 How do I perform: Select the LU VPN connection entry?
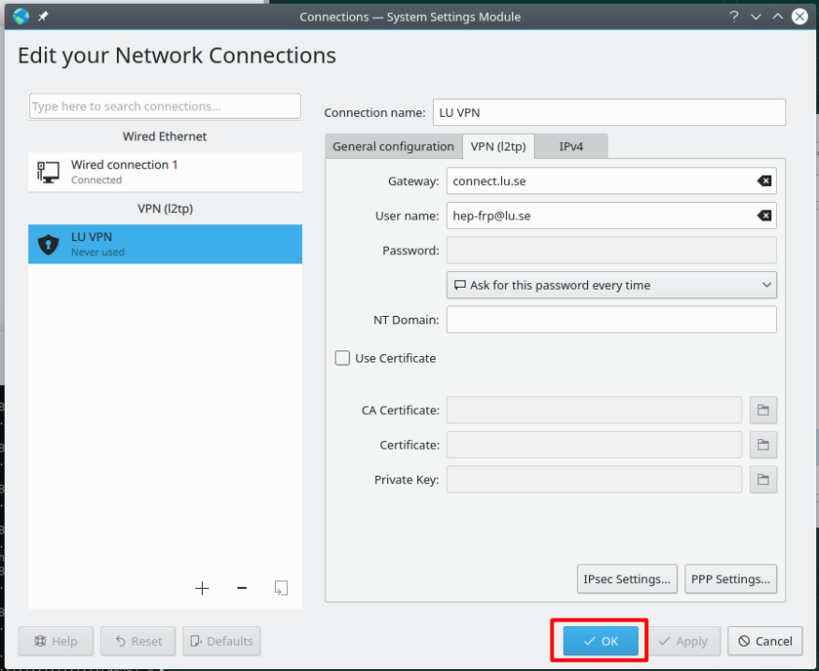[x=165, y=244]
